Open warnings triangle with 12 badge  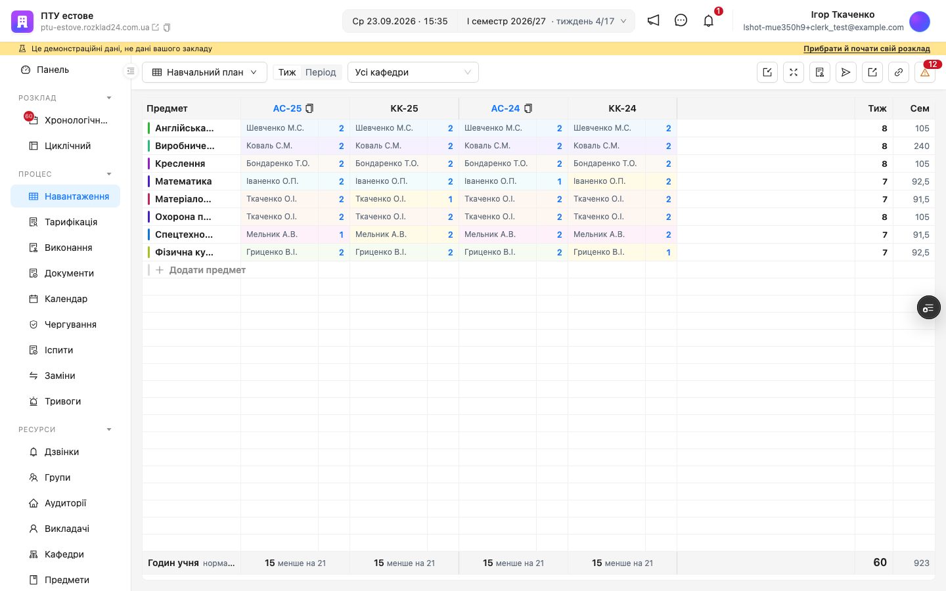(x=925, y=72)
